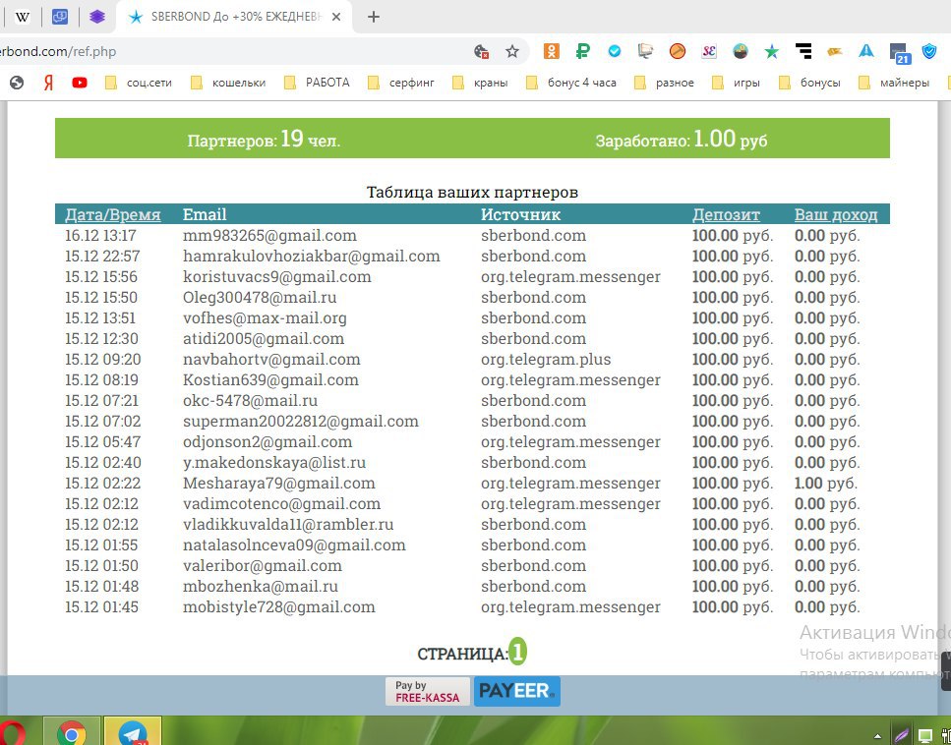This screenshot has width=951, height=745.
Task: Open the extension with badge 21
Action: tap(899, 53)
